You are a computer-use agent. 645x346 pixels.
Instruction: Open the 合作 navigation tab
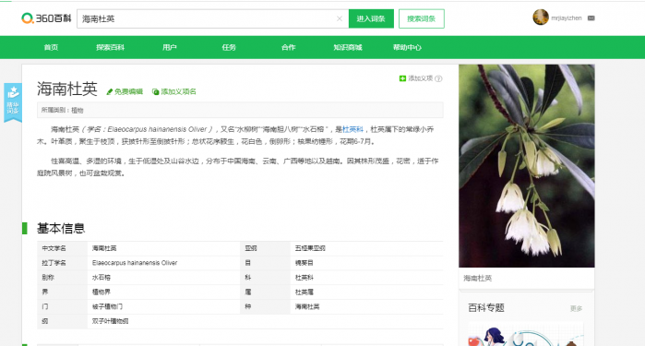pos(288,47)
